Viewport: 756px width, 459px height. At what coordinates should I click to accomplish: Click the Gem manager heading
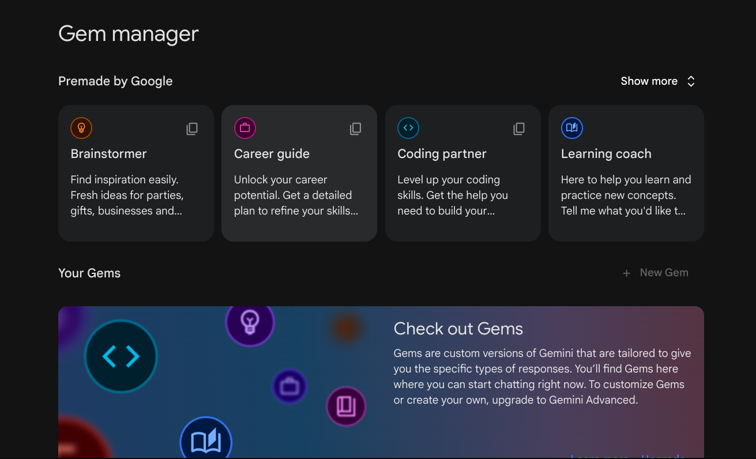129,34
